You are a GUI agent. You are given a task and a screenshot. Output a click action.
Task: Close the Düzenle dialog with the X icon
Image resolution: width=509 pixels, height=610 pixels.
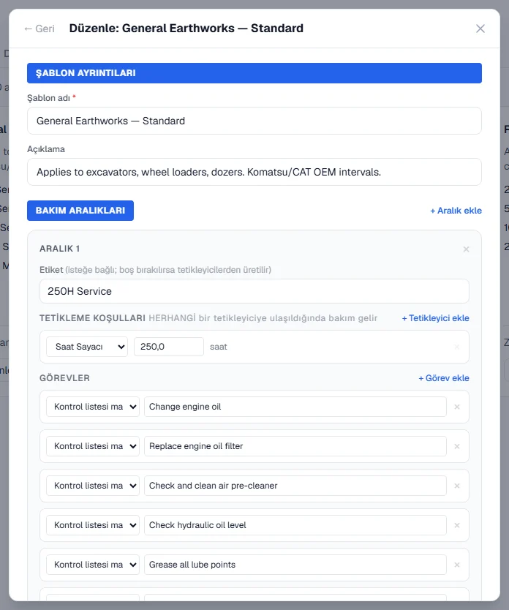click(x=480, y=29)
